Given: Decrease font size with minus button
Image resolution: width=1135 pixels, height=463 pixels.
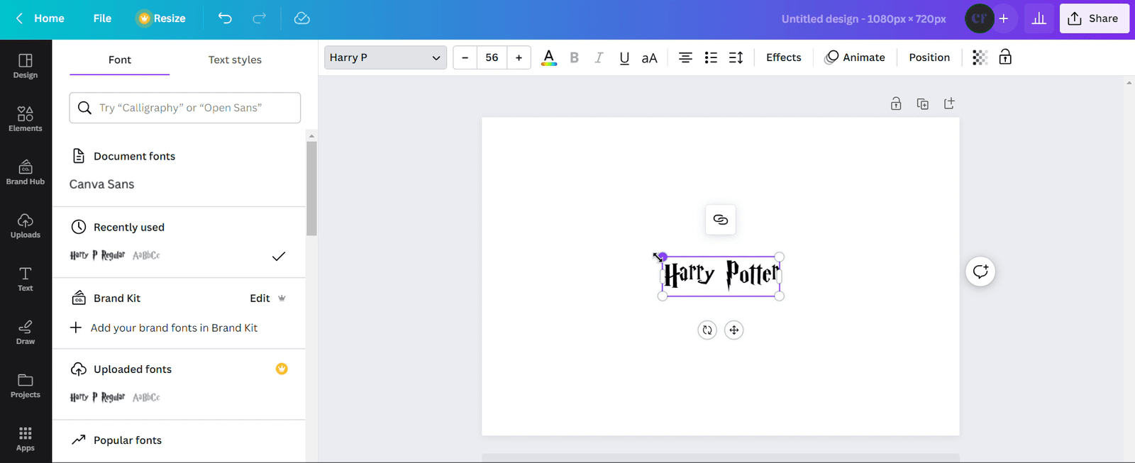Looking at the screenshot, I should tap(465, 57).
